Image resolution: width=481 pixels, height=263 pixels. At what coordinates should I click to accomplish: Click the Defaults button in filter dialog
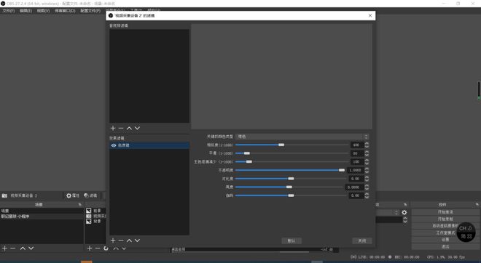click(x=292, y=241)
